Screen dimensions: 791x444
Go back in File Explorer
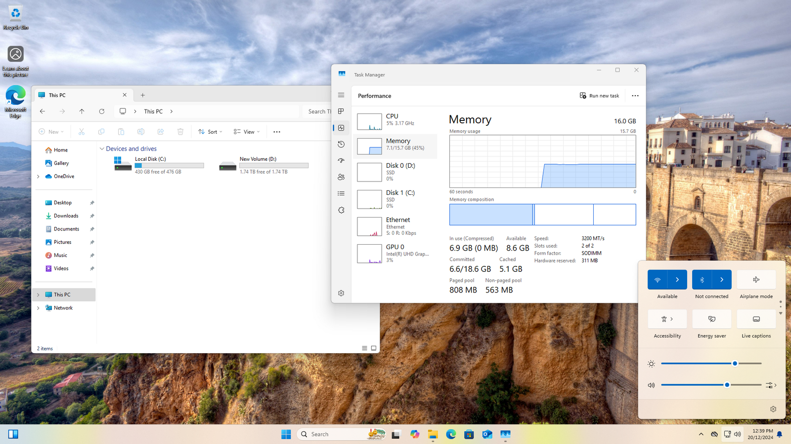tap(43, 111)
